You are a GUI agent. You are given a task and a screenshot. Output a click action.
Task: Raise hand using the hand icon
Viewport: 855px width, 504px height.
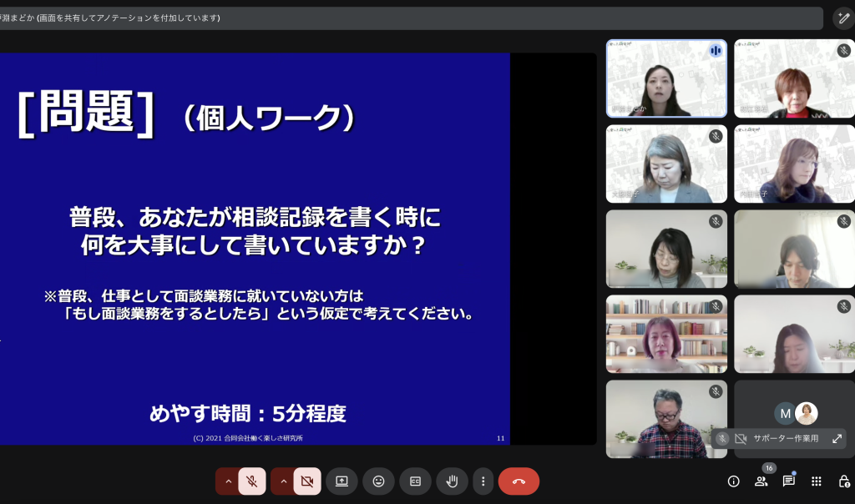pyautogui.click(x=452, y=481)
